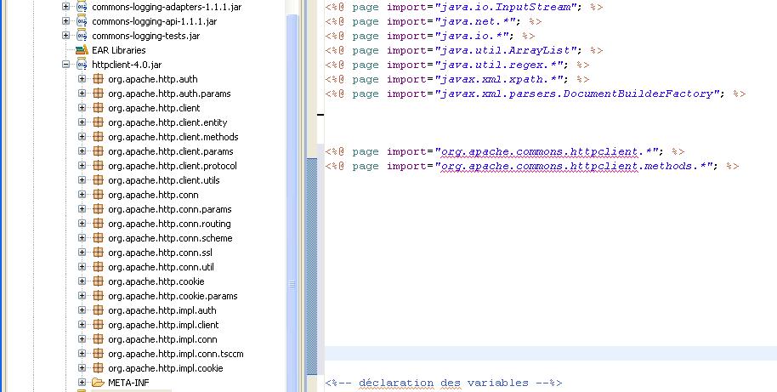Click the collapse marker in editor gutter
Viewport: 777px width, 392px height.
click(320, 115)
